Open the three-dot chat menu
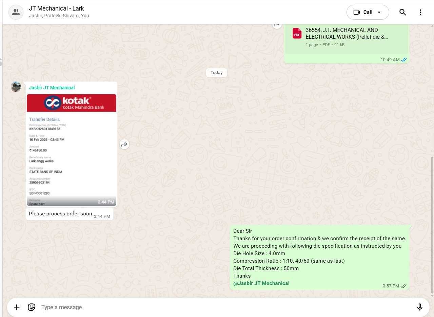This screenshot has height=317, width=434. point(420,12)
